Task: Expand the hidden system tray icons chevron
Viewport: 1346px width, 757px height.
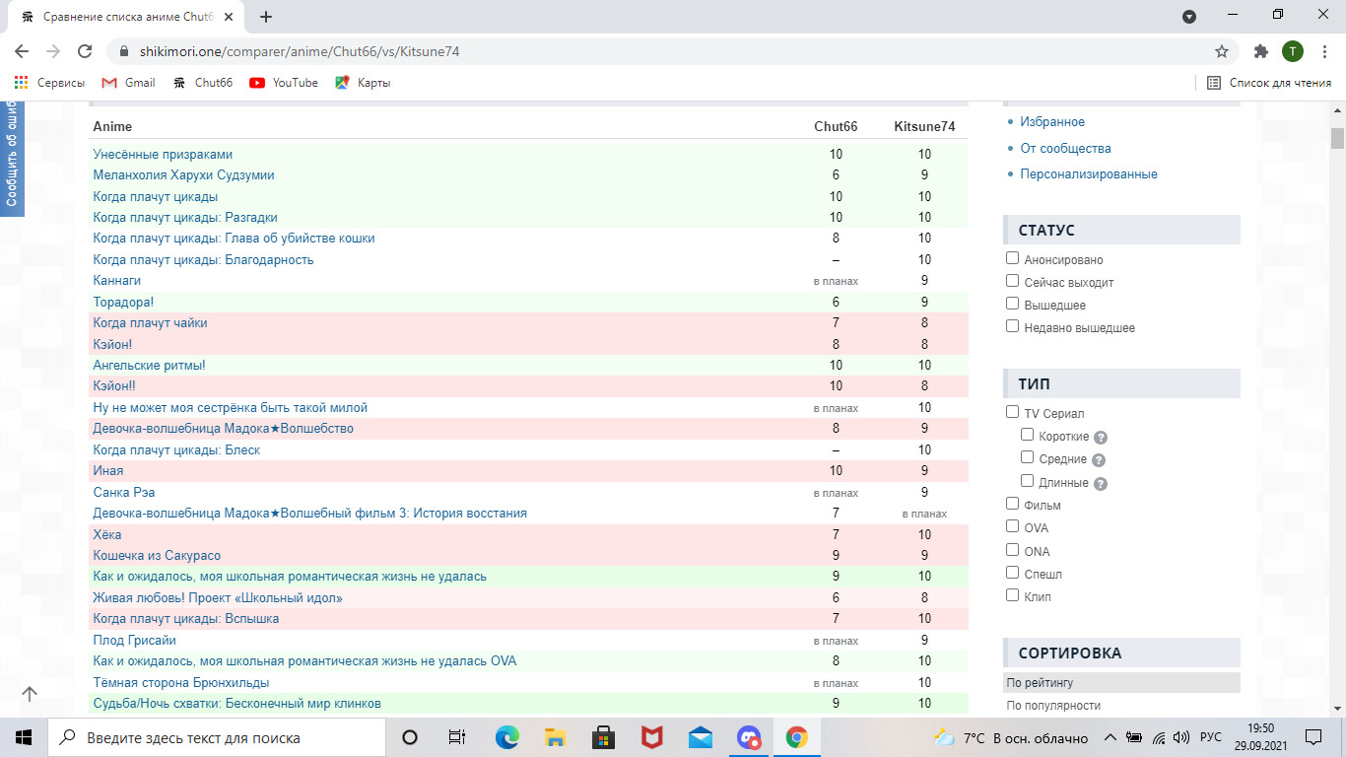Action: pos(1110,737)
